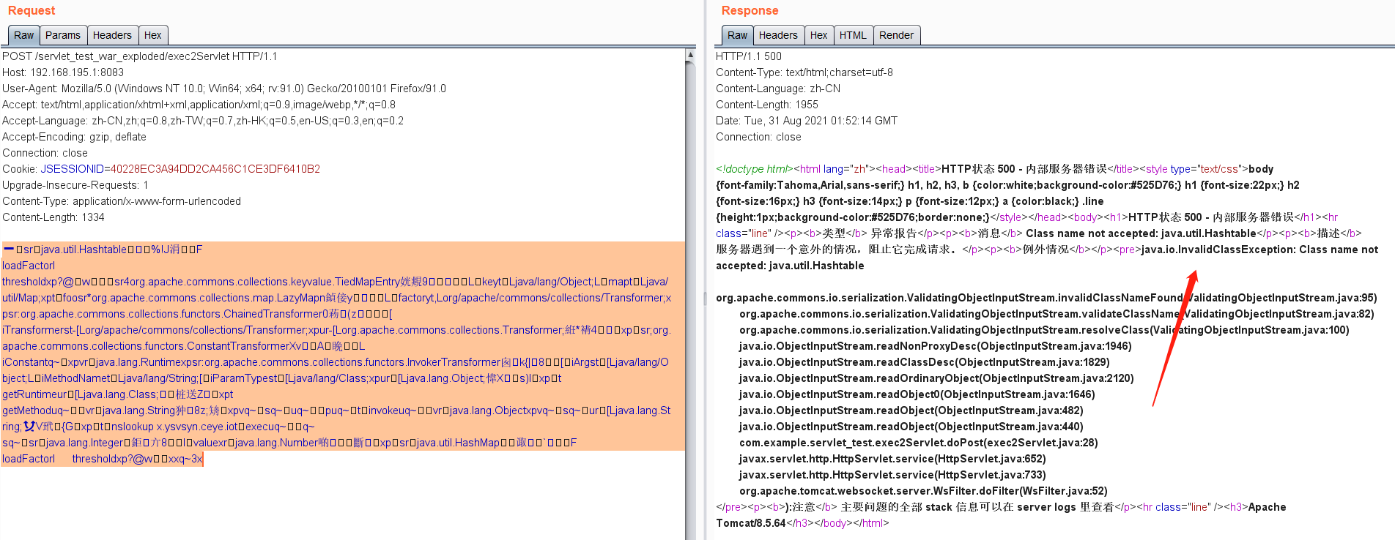The image size is (1395, 540).
Task: Click the Content-Type: application/x-www-form-urlencoded line
Action: point(122,201)
